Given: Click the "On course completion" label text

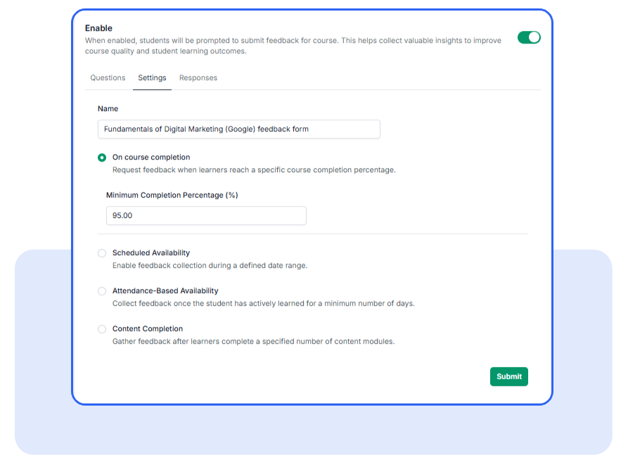Looking at the screenshot, I should coord(151,157).
